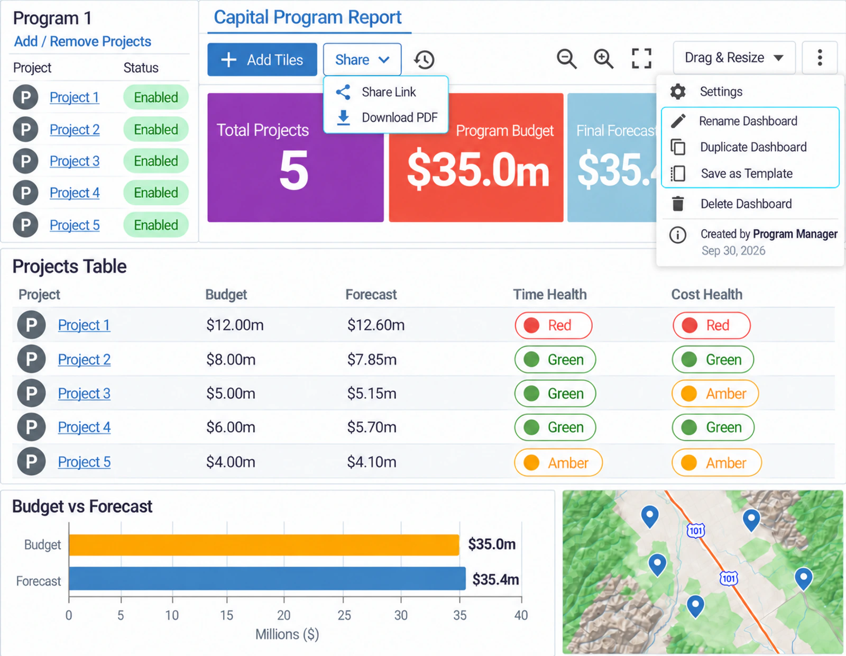Open Project 4 link in sidebar list

[75, 193]
